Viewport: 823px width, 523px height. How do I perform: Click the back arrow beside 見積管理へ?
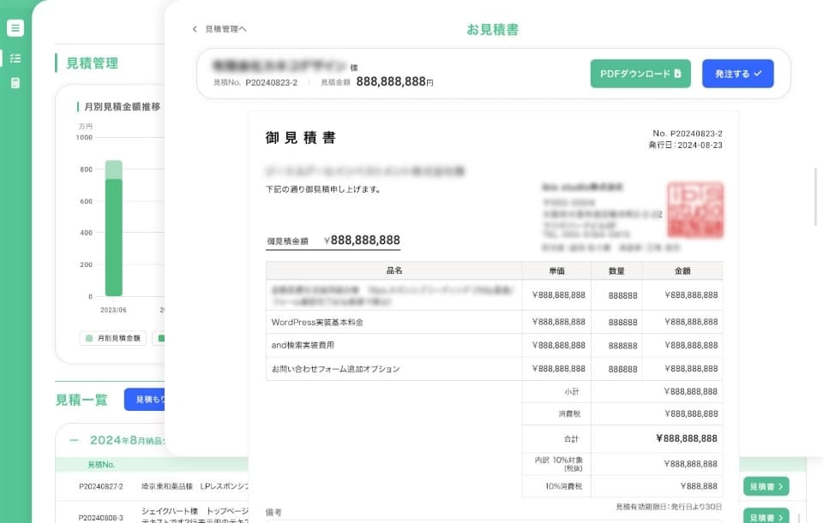(194, 28)
